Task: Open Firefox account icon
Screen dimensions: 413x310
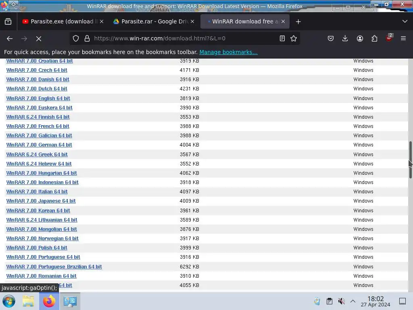Action: tap(360, 38)
